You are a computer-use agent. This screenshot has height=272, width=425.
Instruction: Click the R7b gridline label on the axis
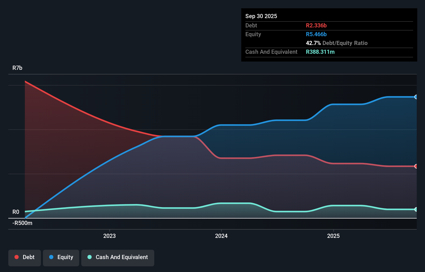click(17, 68)
